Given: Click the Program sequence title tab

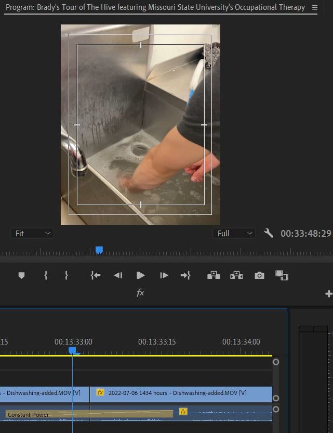Looking at the screenshot, I should 155,7.
